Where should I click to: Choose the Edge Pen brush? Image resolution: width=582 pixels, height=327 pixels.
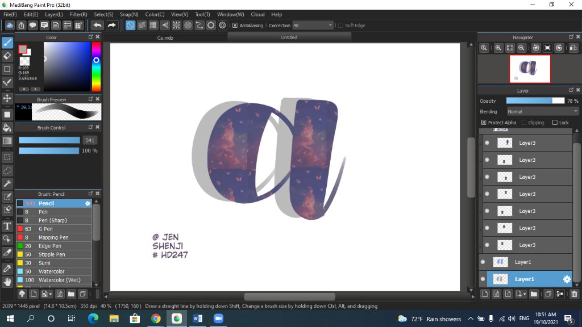[54, 246]
